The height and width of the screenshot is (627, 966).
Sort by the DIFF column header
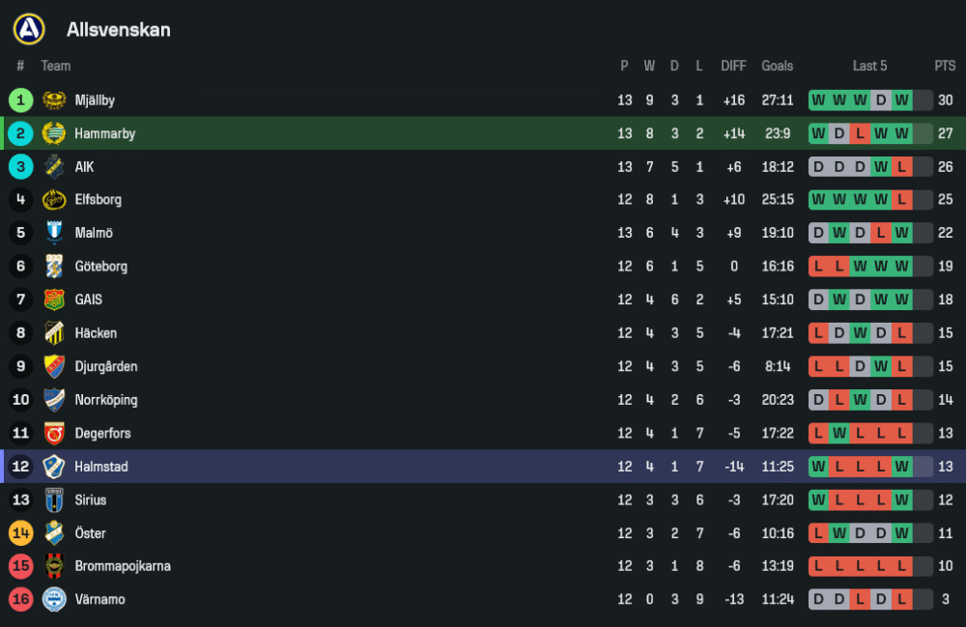click(x=733, y=66)
